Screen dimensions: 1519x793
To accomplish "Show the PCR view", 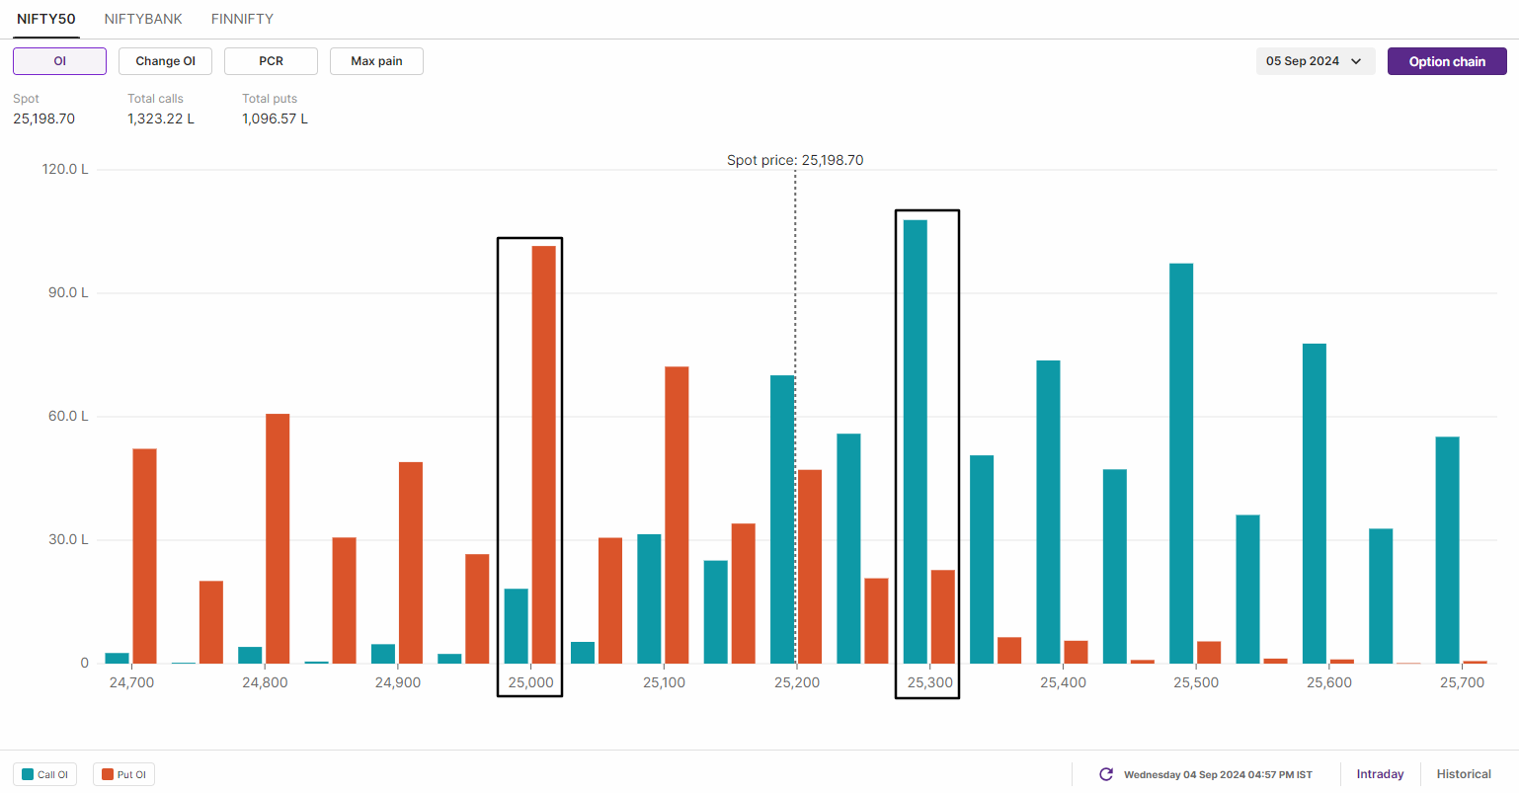I will tap(271, 61).
